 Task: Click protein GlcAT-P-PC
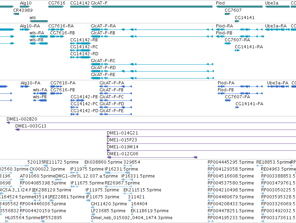[x=112, y=97]
